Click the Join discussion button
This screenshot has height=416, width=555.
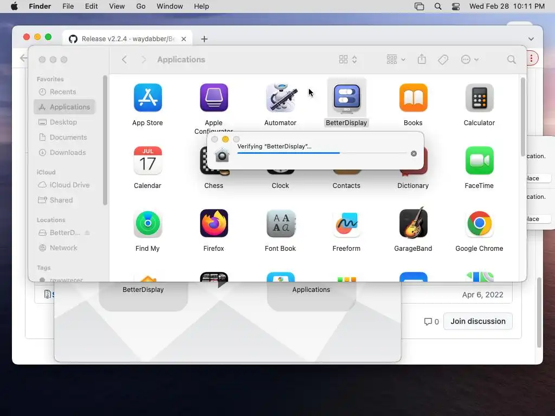click(478, 321)
